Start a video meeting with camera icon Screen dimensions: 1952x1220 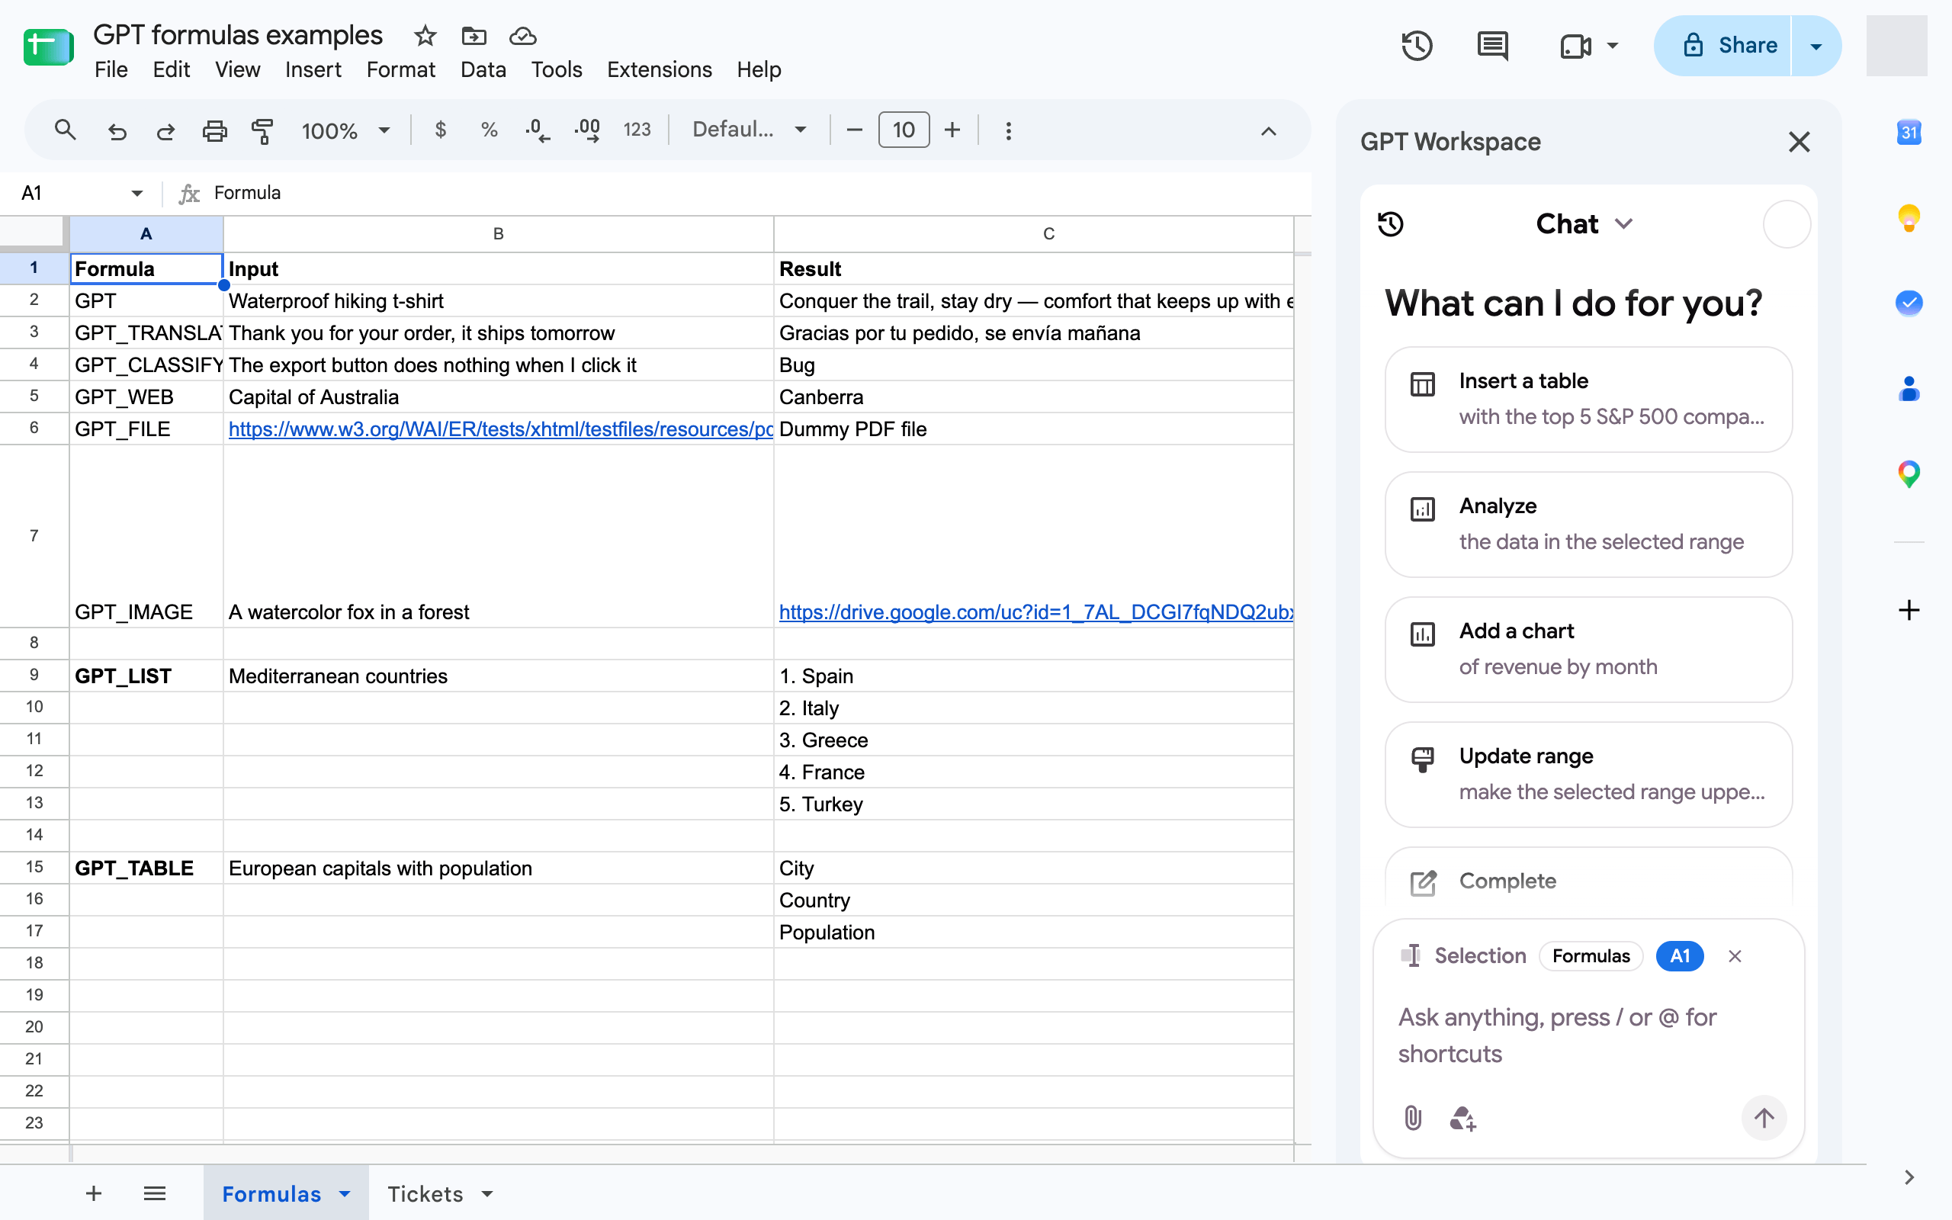1575,46
